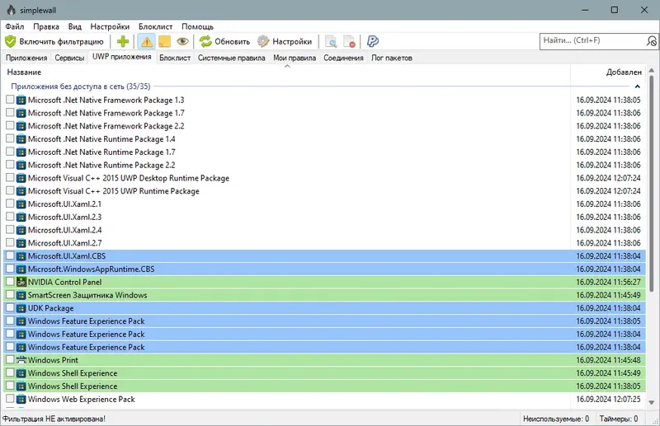Open the Блоклист menu in menu bar
Viewport: 660px width, 426px height.
[156, 26]
